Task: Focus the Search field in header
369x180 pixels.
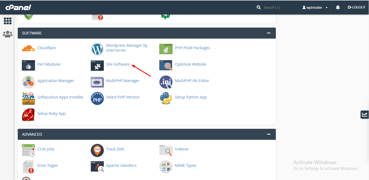Action: pos(279,7)
